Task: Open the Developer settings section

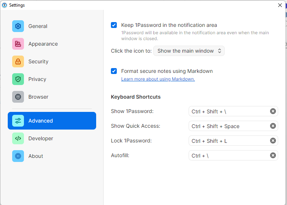Action: coord(41,138)
